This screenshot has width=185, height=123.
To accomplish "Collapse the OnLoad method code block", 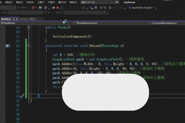I will pyautogui.click(x=29, y=46).
